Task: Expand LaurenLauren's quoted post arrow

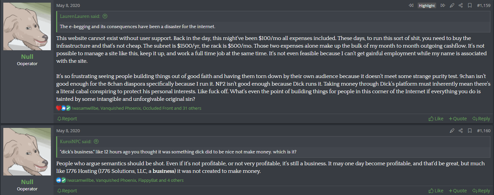Action: tap(105, 16)
